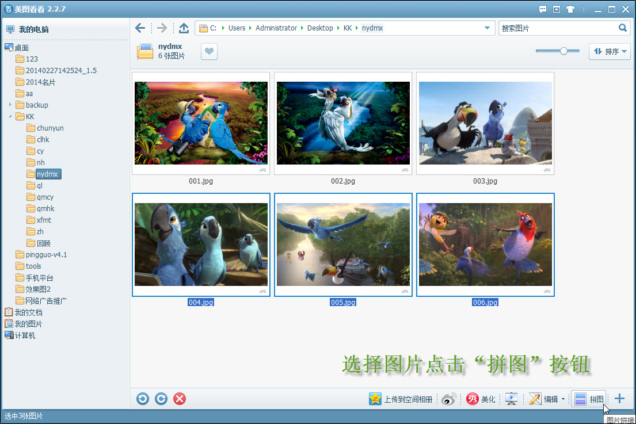Click KK in the address path
Screen dimensions: 636x424
pyautogui.click(x=348, y=28)
